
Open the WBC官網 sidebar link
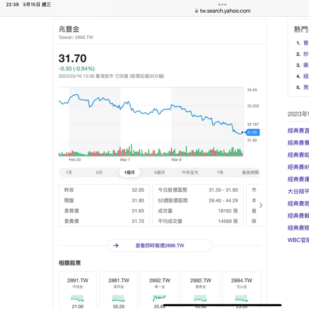coord(298,240)
